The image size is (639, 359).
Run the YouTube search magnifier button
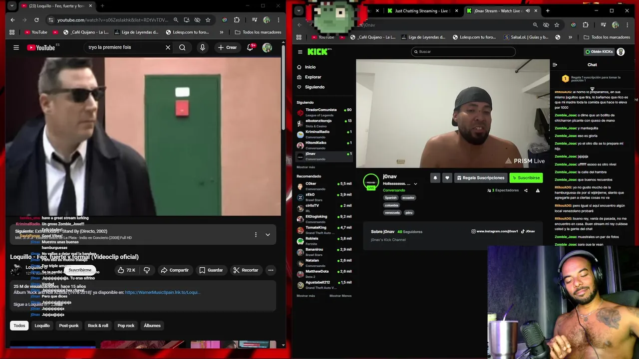(182, 47)
